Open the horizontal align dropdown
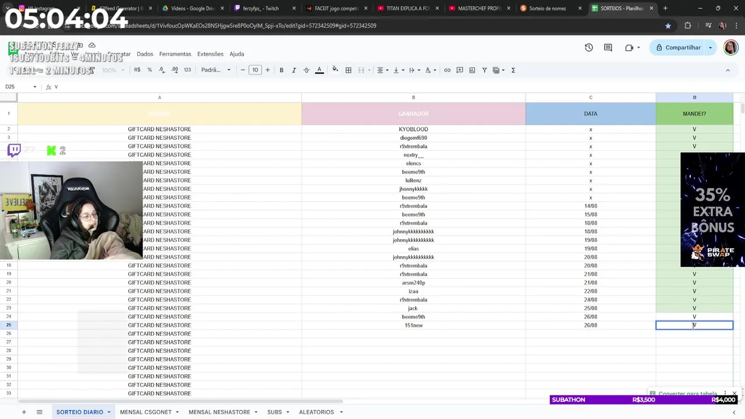745x419 pixels. (x=382, y=70)
